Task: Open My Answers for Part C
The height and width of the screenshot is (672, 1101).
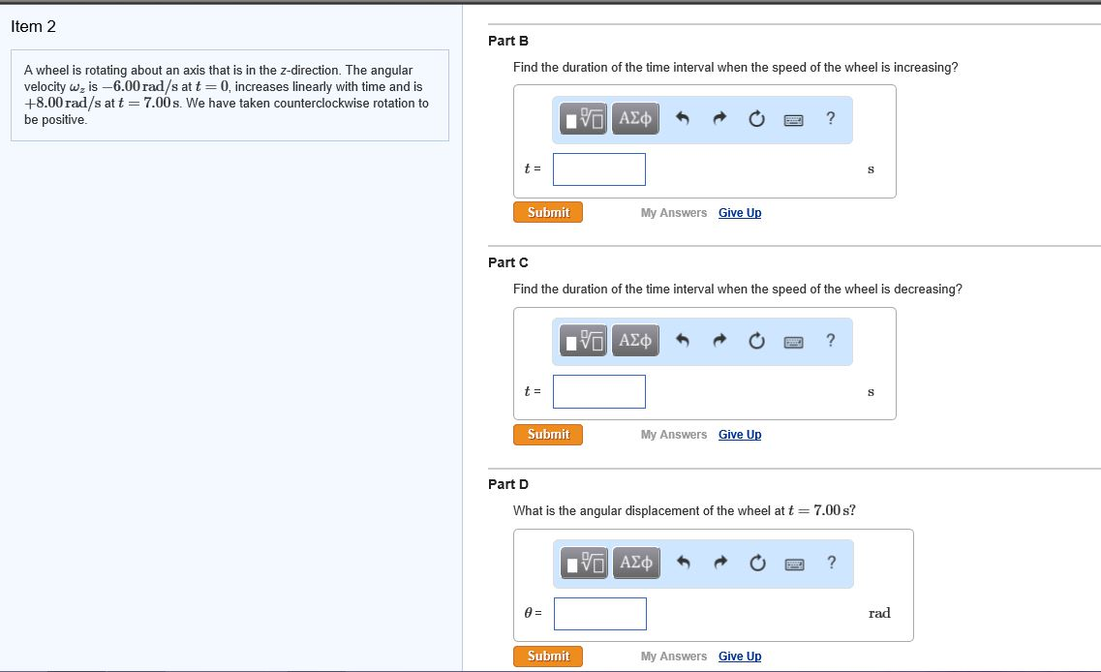Action: (673, 435)
